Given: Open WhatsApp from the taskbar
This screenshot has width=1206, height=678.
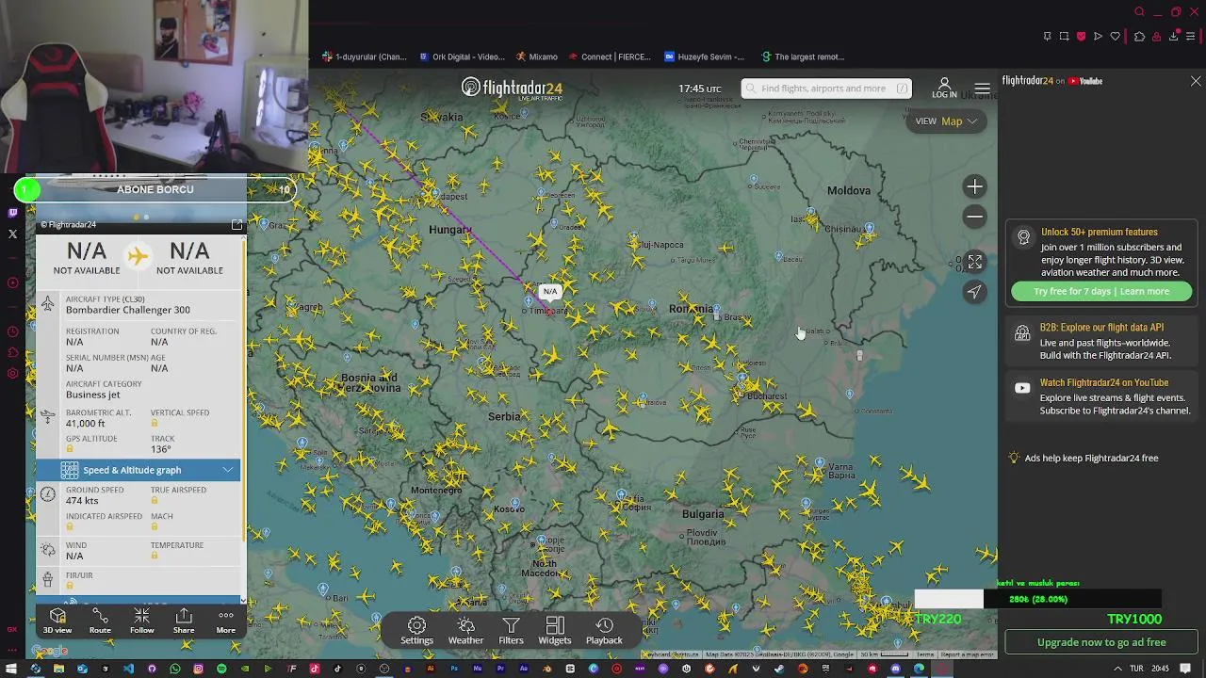Looking at the screenshot, I should pyautogui.click(x=174, y=669).
